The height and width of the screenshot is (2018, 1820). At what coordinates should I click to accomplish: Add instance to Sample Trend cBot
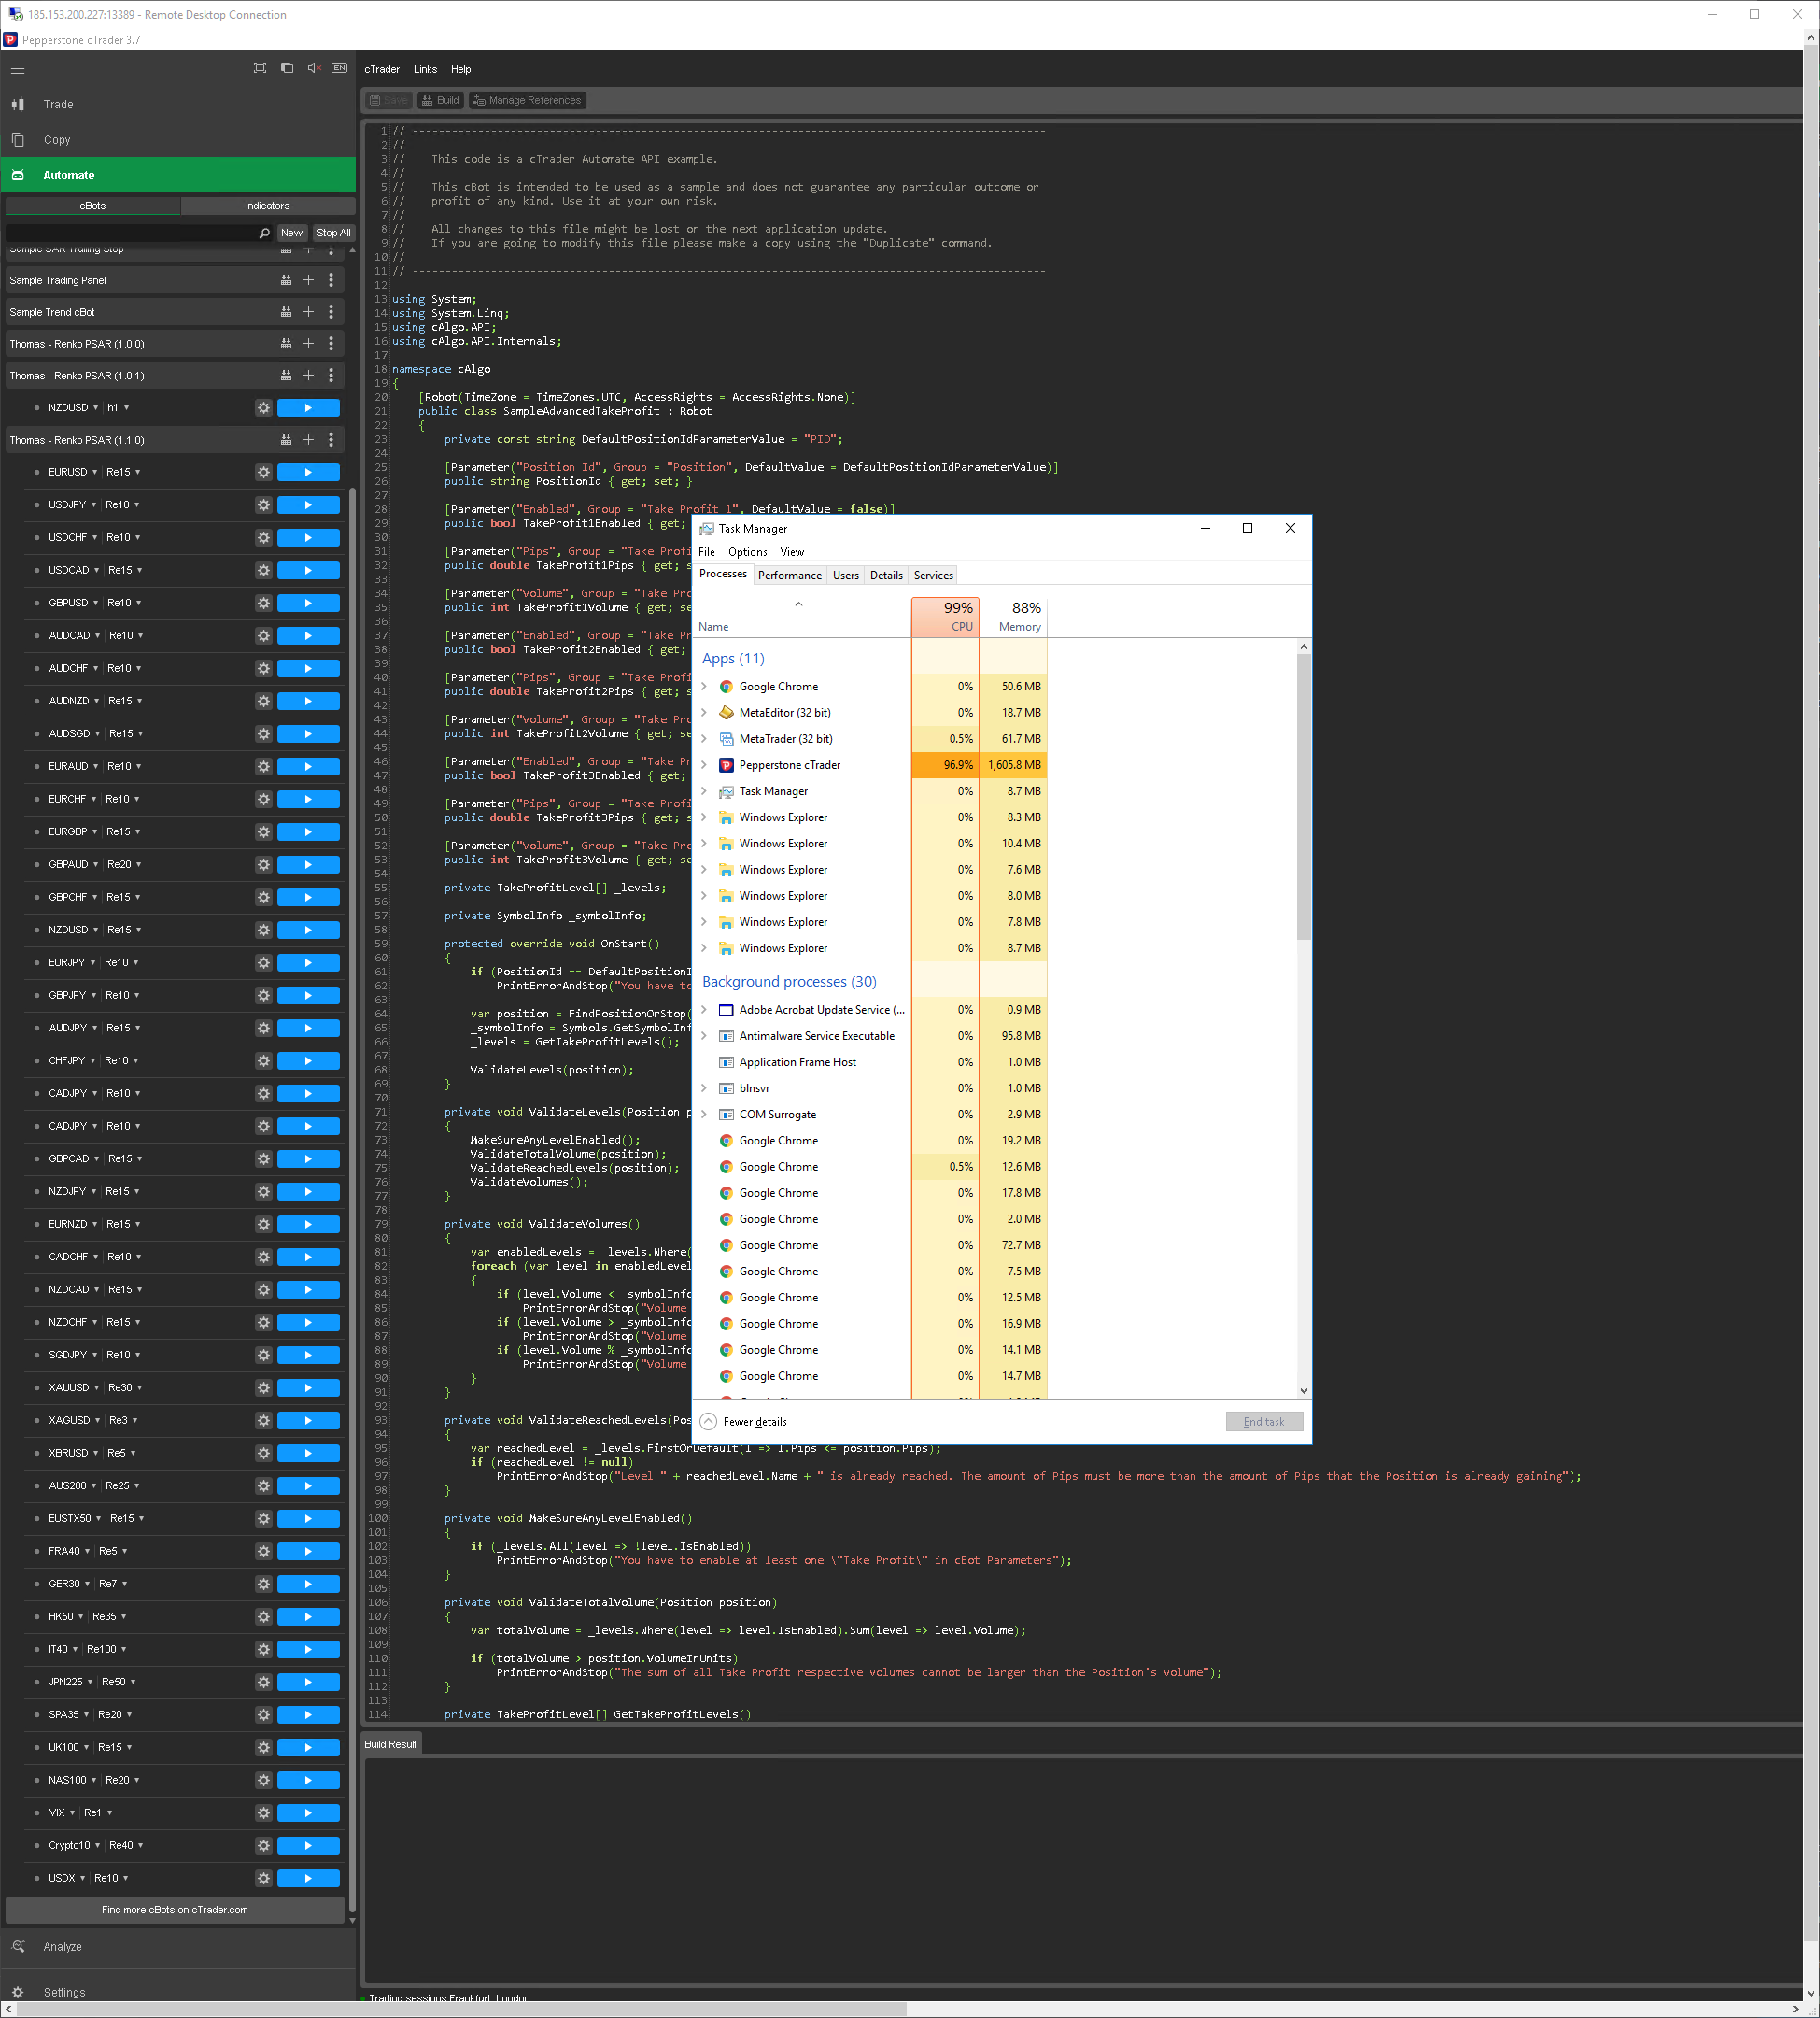(x=308, y=312)
